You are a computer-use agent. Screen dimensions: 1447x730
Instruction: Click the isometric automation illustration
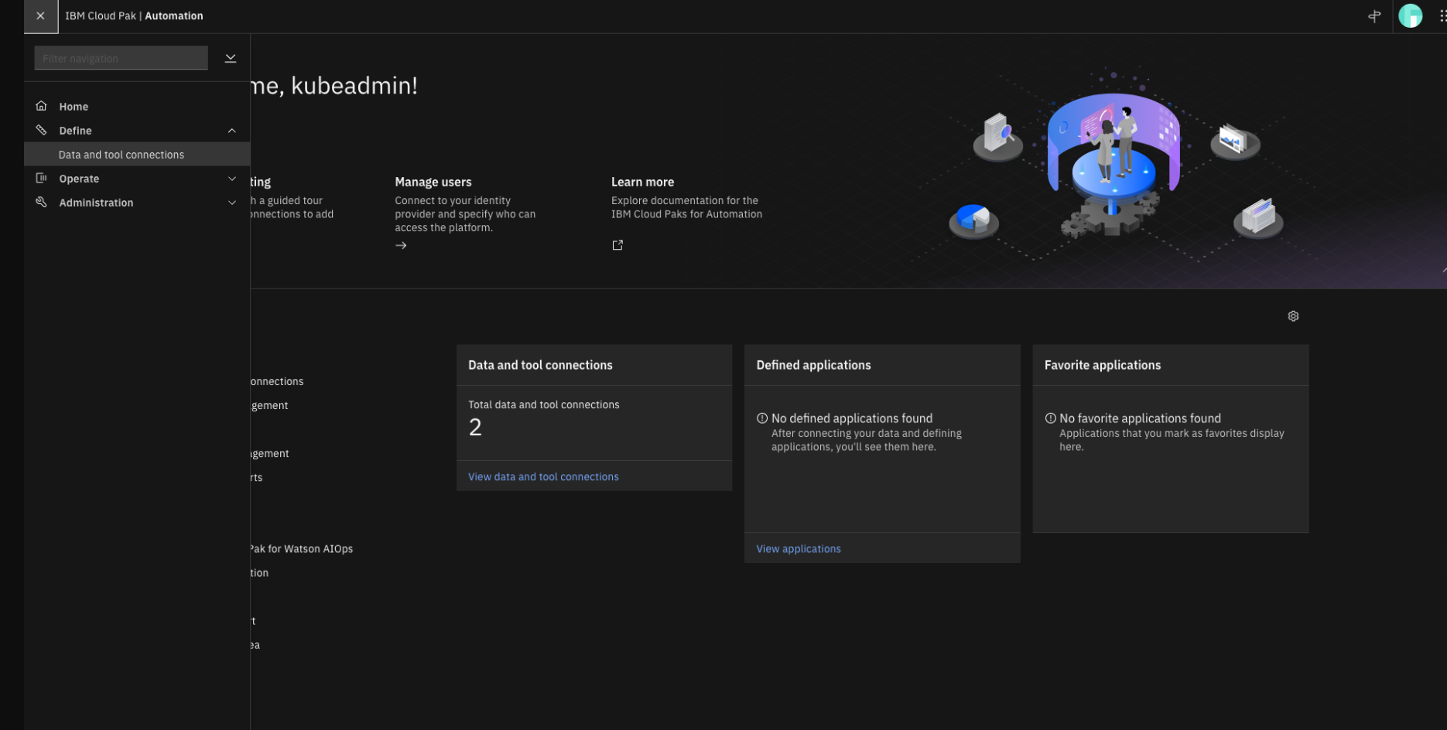[x=1114, y=166]
